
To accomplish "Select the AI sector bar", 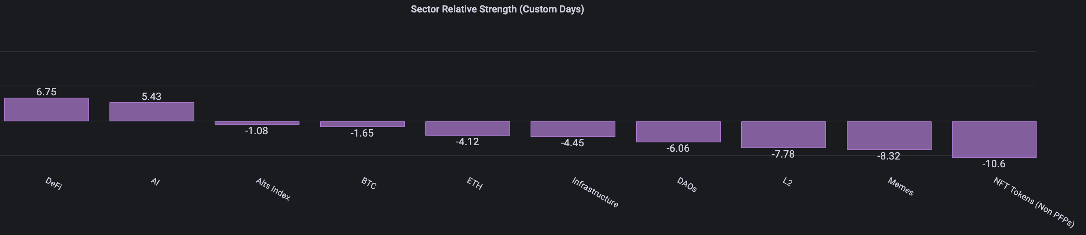I will pos(152,112).
